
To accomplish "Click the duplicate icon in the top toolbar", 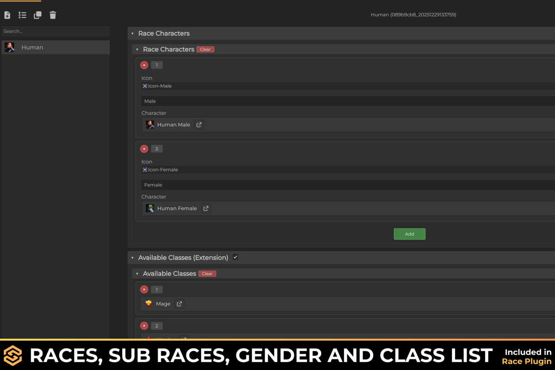I will (37, 15).
